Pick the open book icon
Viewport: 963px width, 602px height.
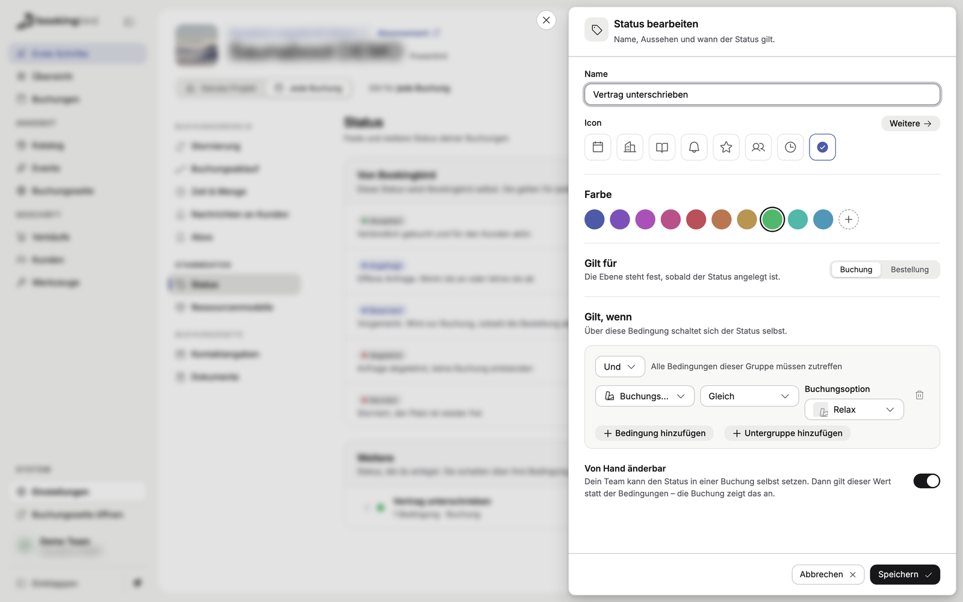(662, 147)
